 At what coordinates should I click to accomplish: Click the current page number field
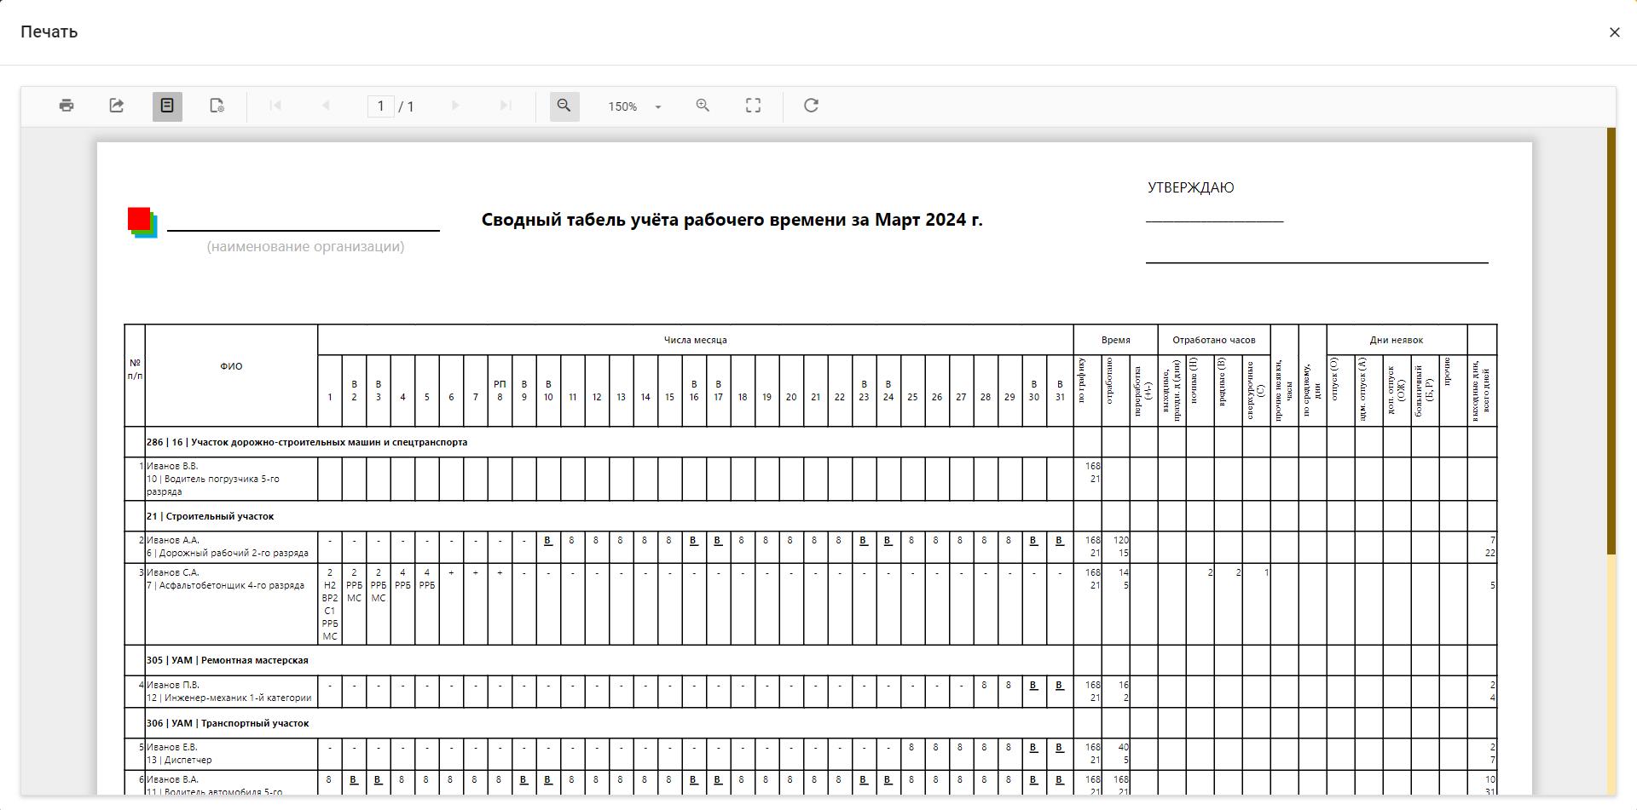pos(380,106)
